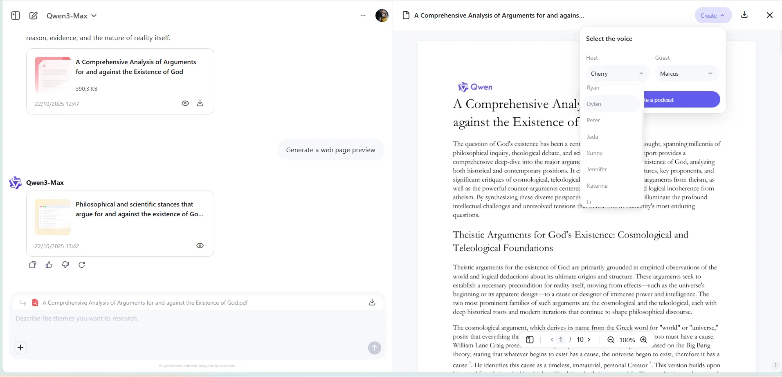This screenshot has height=377, width=782.
Task: Open the Qwen3-Max model dropdown
Action: (x=72, y=16)
